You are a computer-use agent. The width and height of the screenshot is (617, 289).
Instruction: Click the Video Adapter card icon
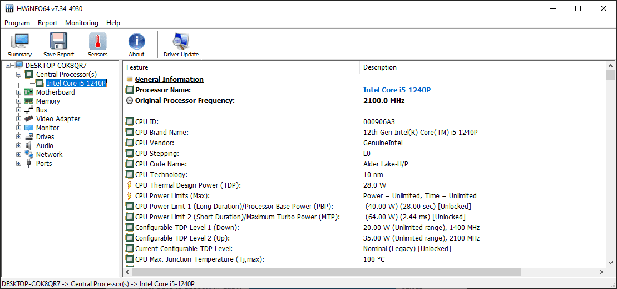coord(29,119)
